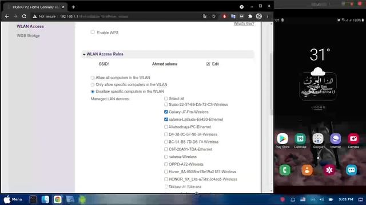This screenshot has height=205, width=366.
Task: Edit the SSID1 access rules
Action: pos(213,64)
